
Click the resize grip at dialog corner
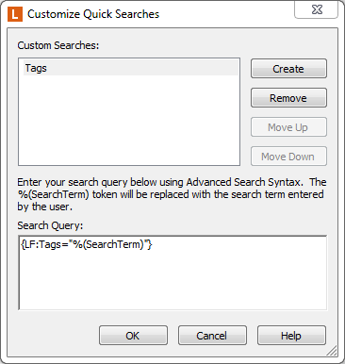332,351
